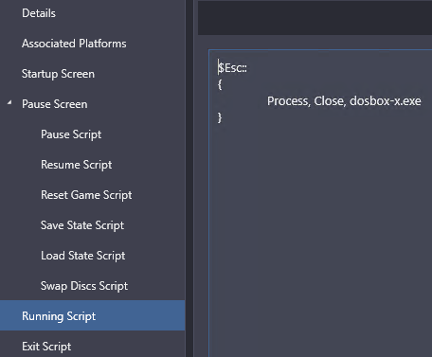Select the Pause Screen entry
Screen dimensions: 432x357
(54, 104)
